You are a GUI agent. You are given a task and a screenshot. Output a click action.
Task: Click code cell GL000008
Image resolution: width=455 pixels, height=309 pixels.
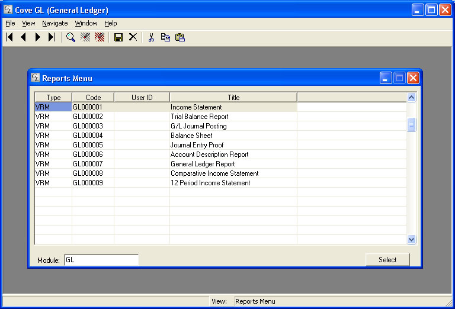pos(93,173)
